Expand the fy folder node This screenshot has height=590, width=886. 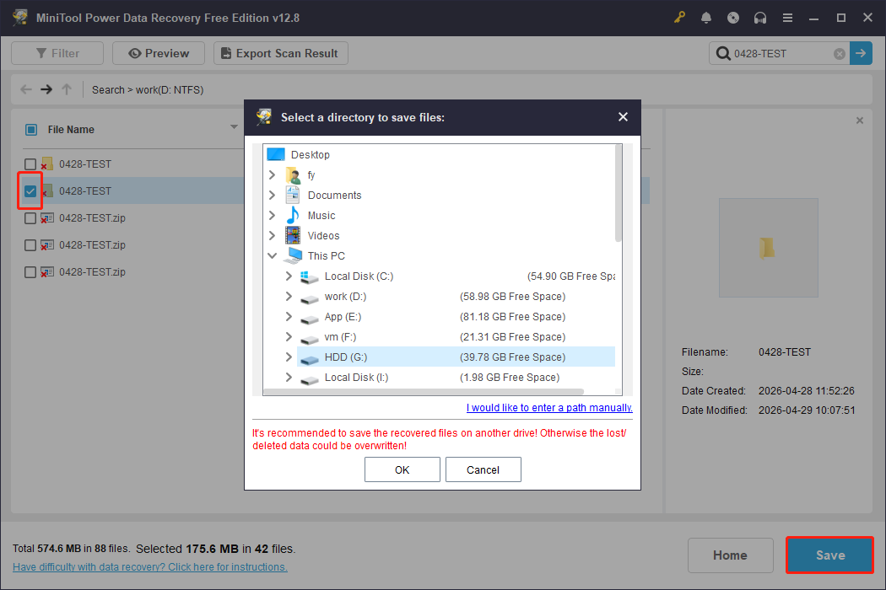[272, 175]
